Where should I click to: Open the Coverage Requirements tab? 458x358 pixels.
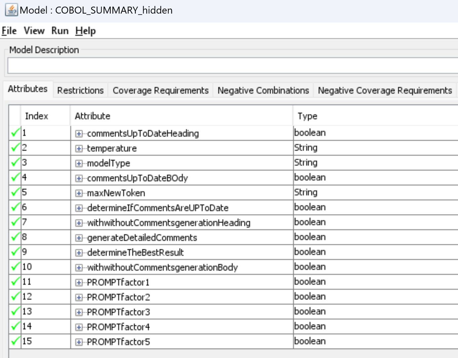(160, 90)
